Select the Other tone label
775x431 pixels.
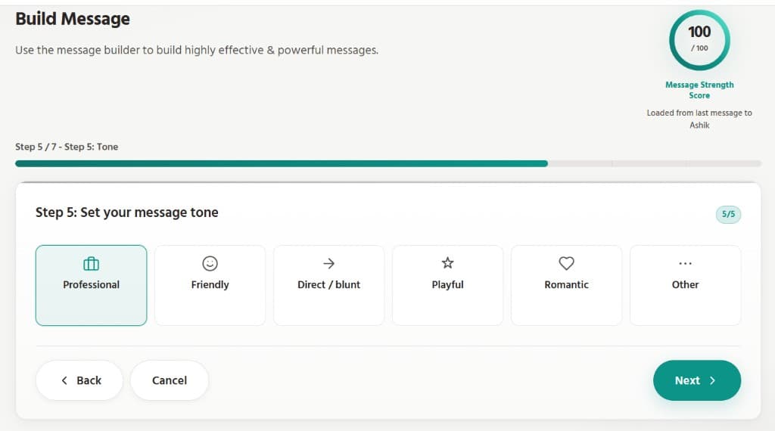click(685, 285)
